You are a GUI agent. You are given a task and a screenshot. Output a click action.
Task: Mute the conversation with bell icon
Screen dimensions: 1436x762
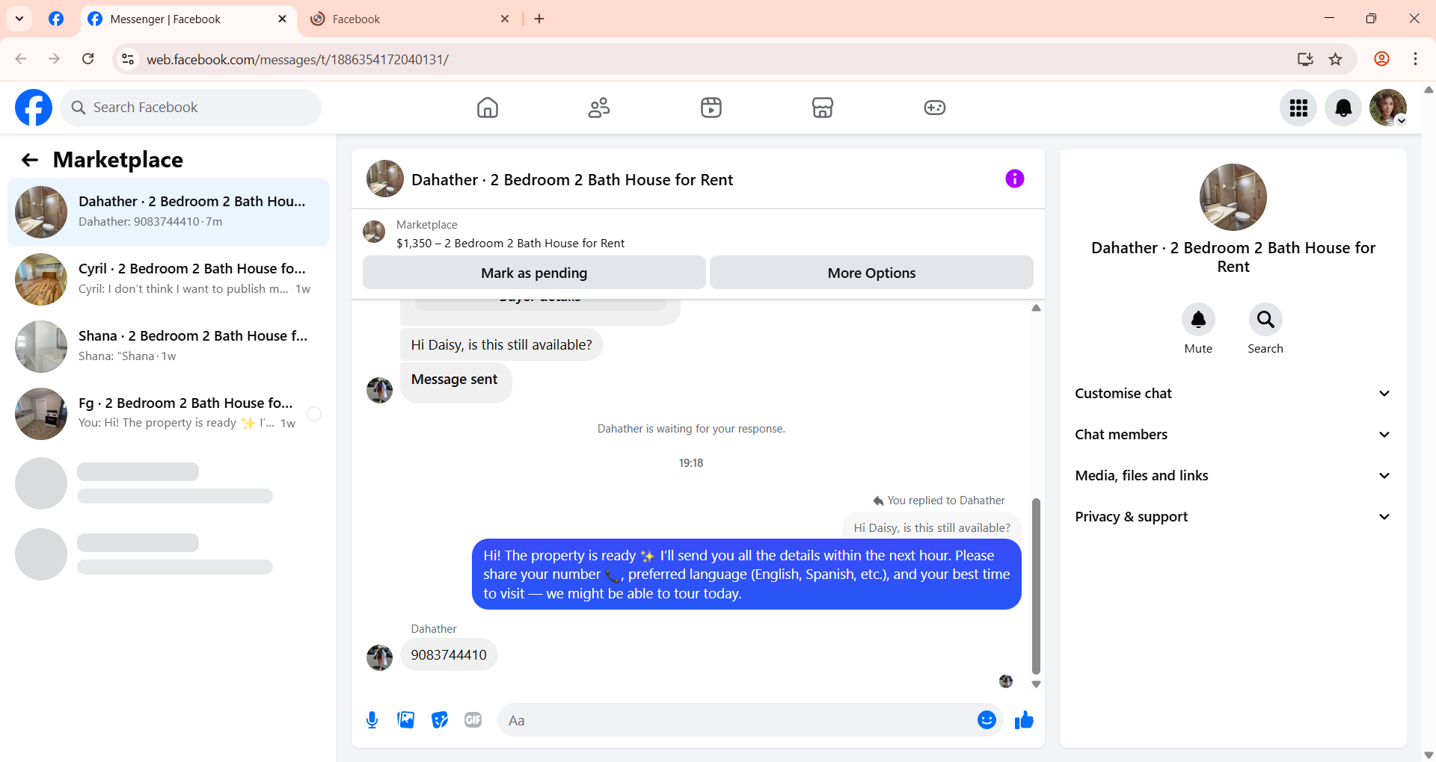tap(1198, 320)
